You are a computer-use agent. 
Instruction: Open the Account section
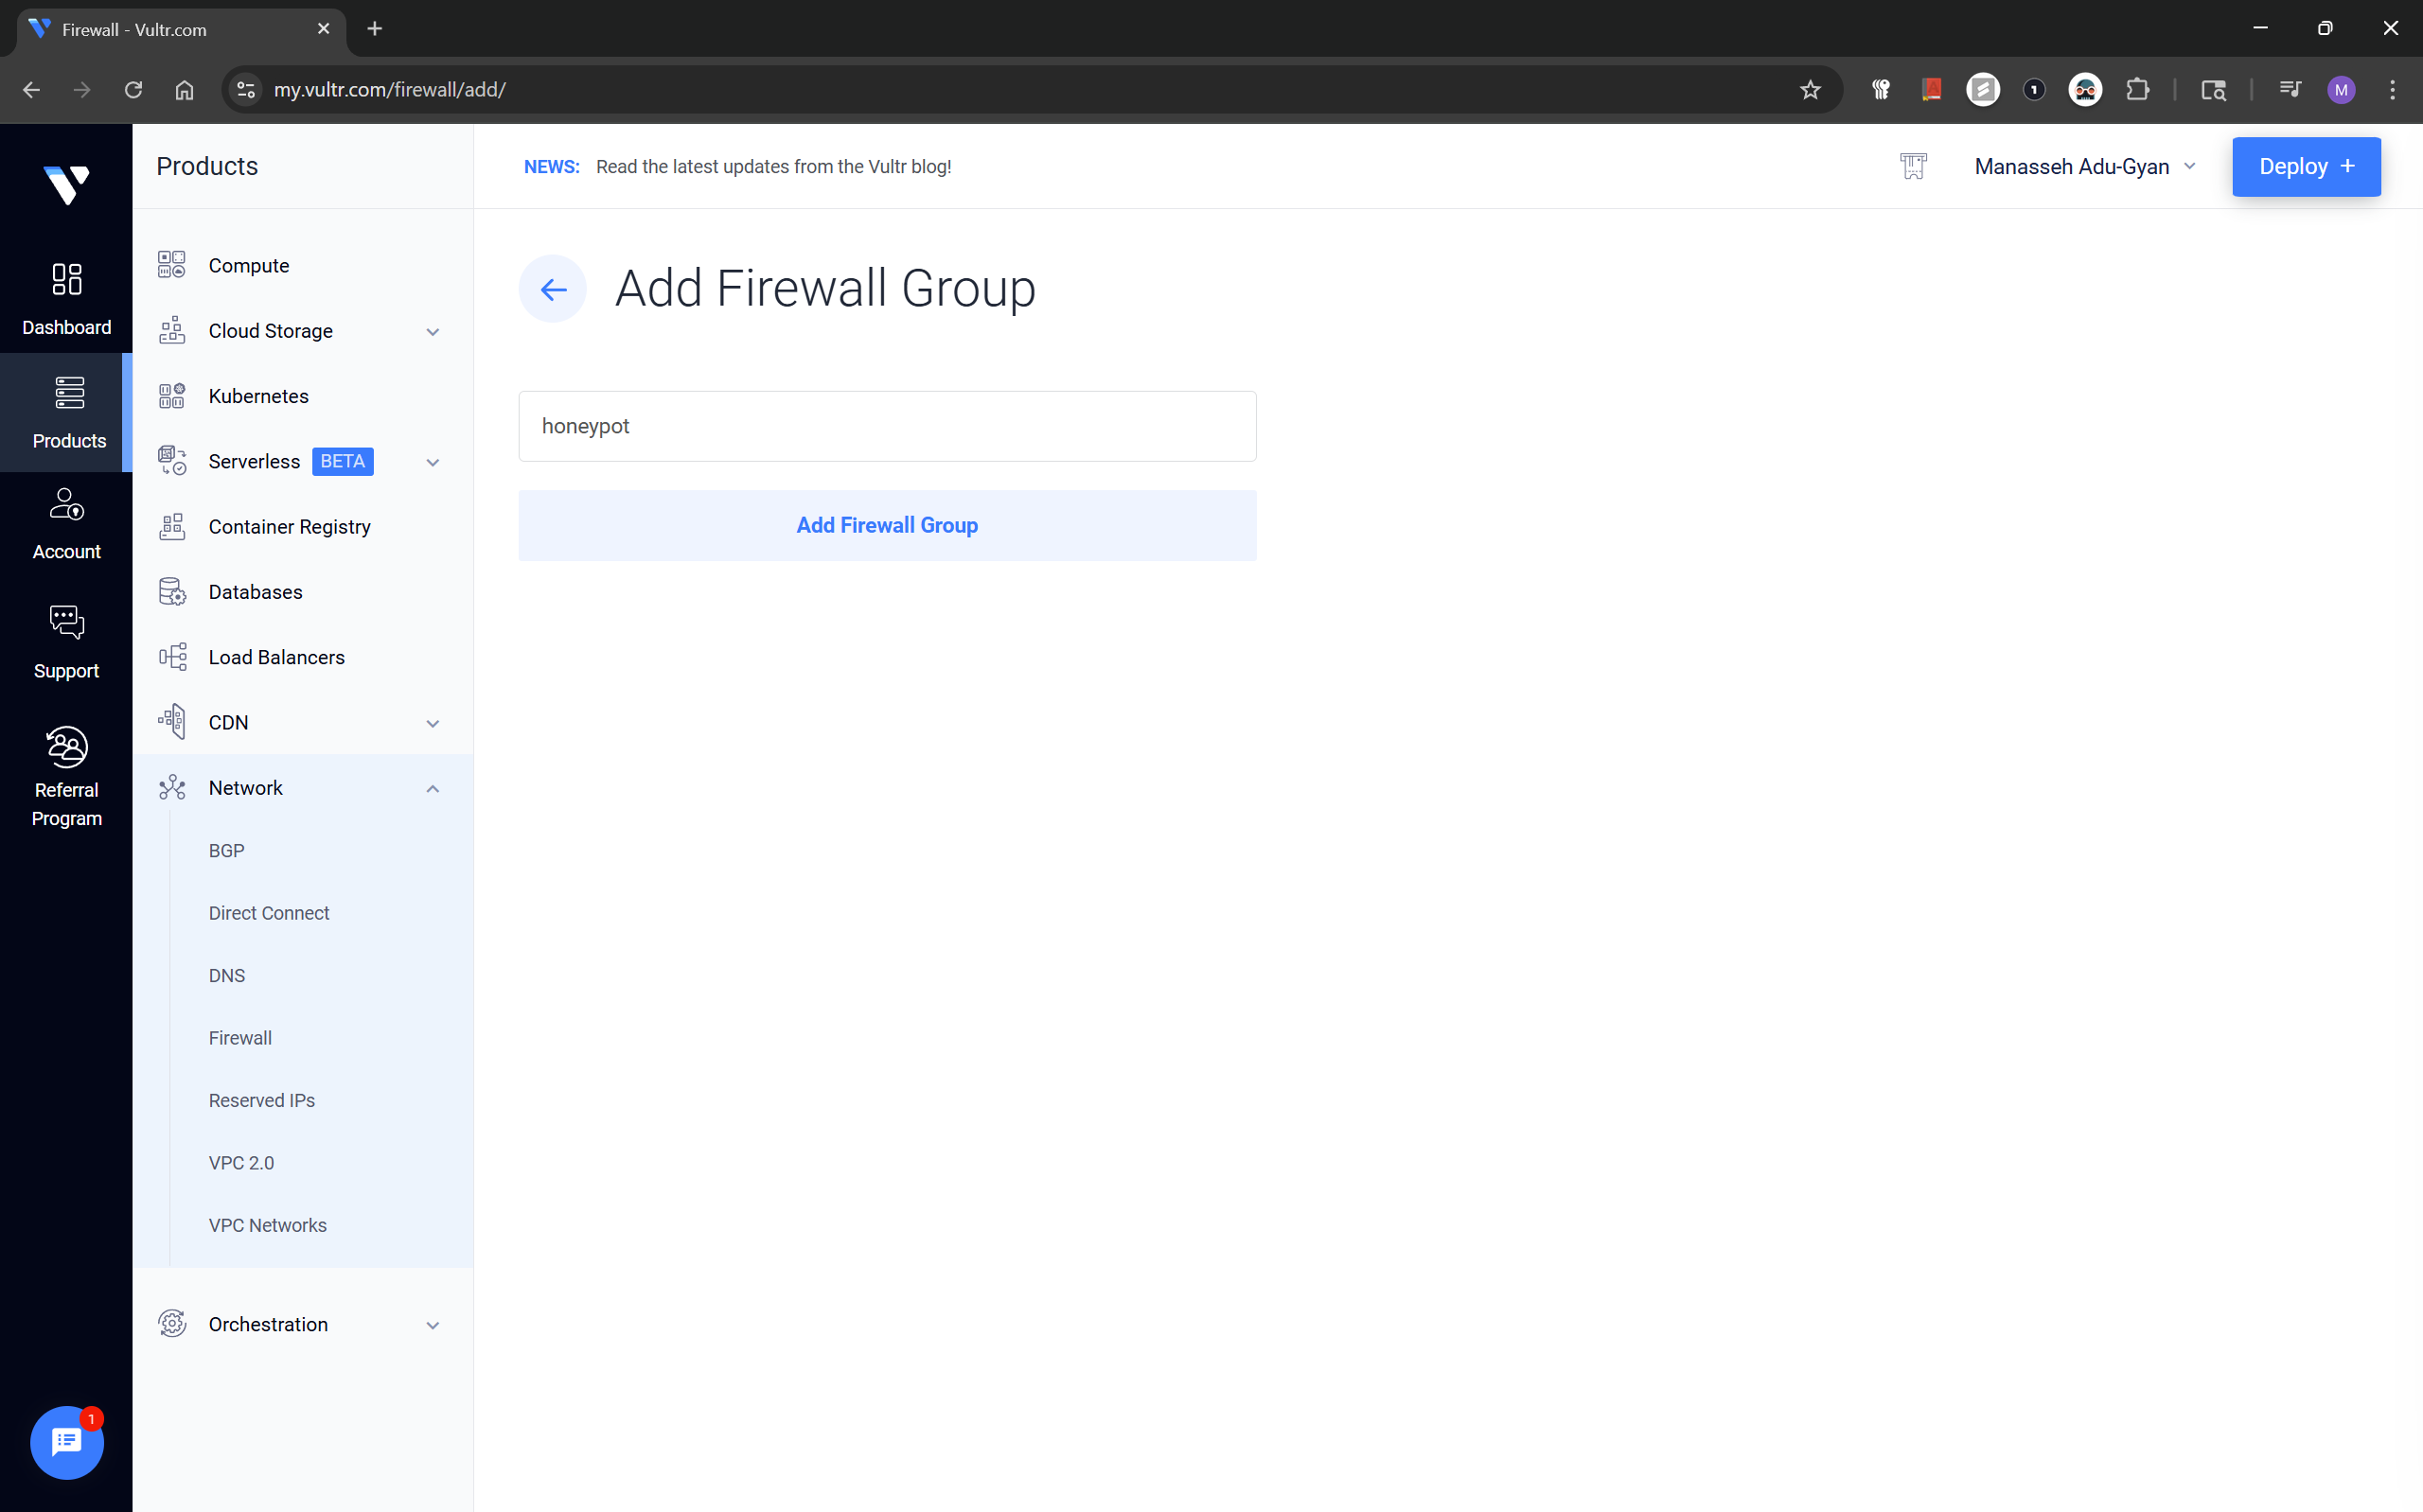pos(66,523)
